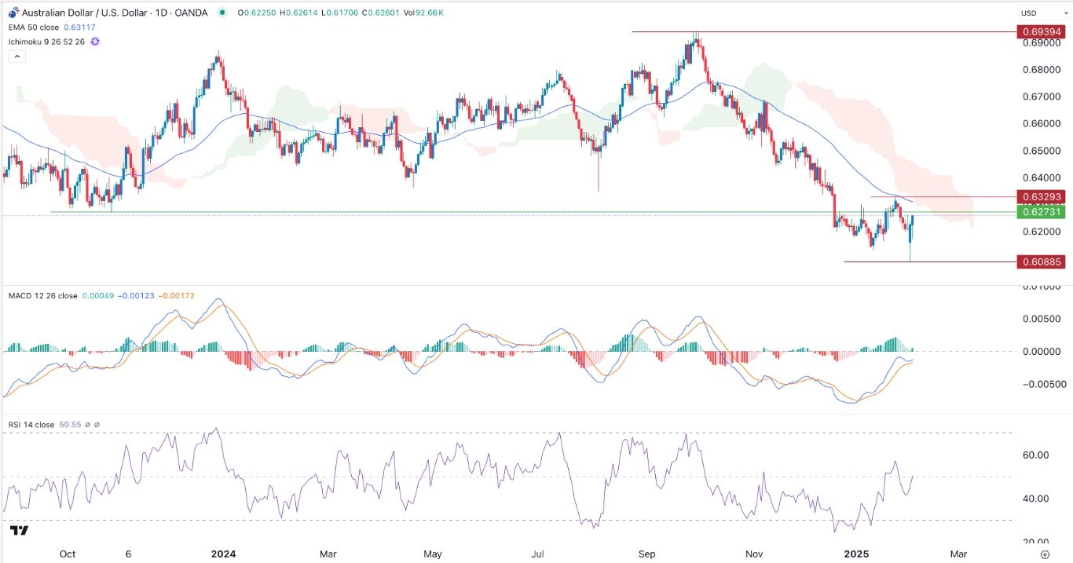Click the AUD/USD flag symbol icon
This screenshot has width=1073, height=563.
click(x=11, y=13)
